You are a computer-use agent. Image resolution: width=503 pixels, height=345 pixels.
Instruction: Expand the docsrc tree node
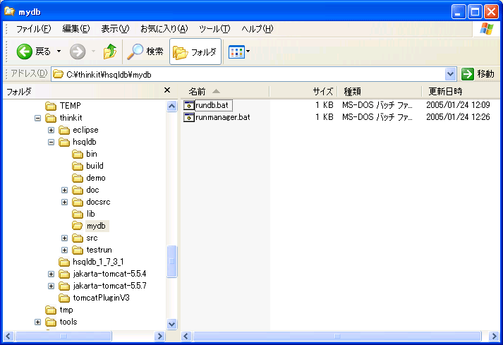(x=64, y=202)
